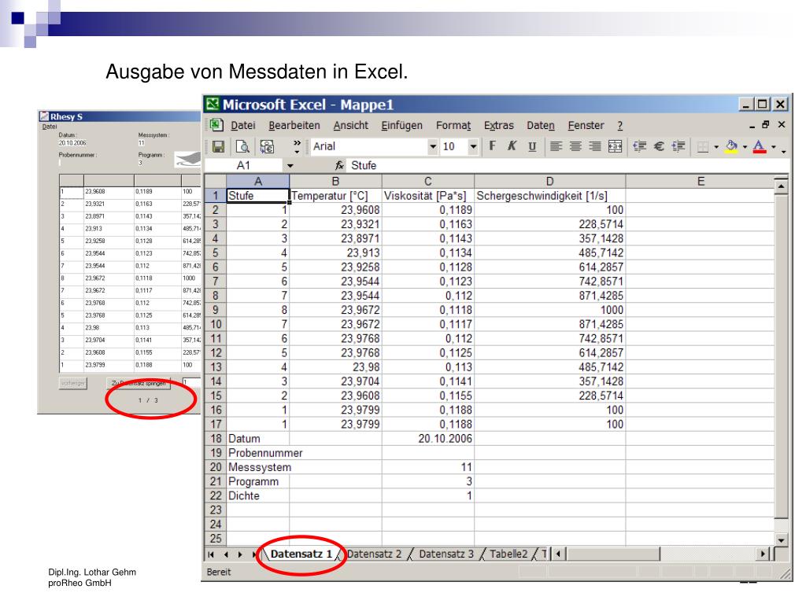This screenshot has height=604, width=806.
Task: Open the Font Color dropdown arrow
Action: 773,147
